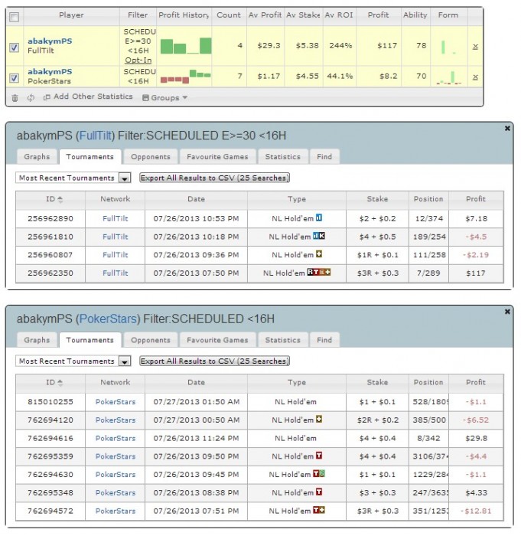This screenshot has height=536, width=521.
Task: Uncheck the abakymPS FullTilt row checkbox
Action: point(14,47)
